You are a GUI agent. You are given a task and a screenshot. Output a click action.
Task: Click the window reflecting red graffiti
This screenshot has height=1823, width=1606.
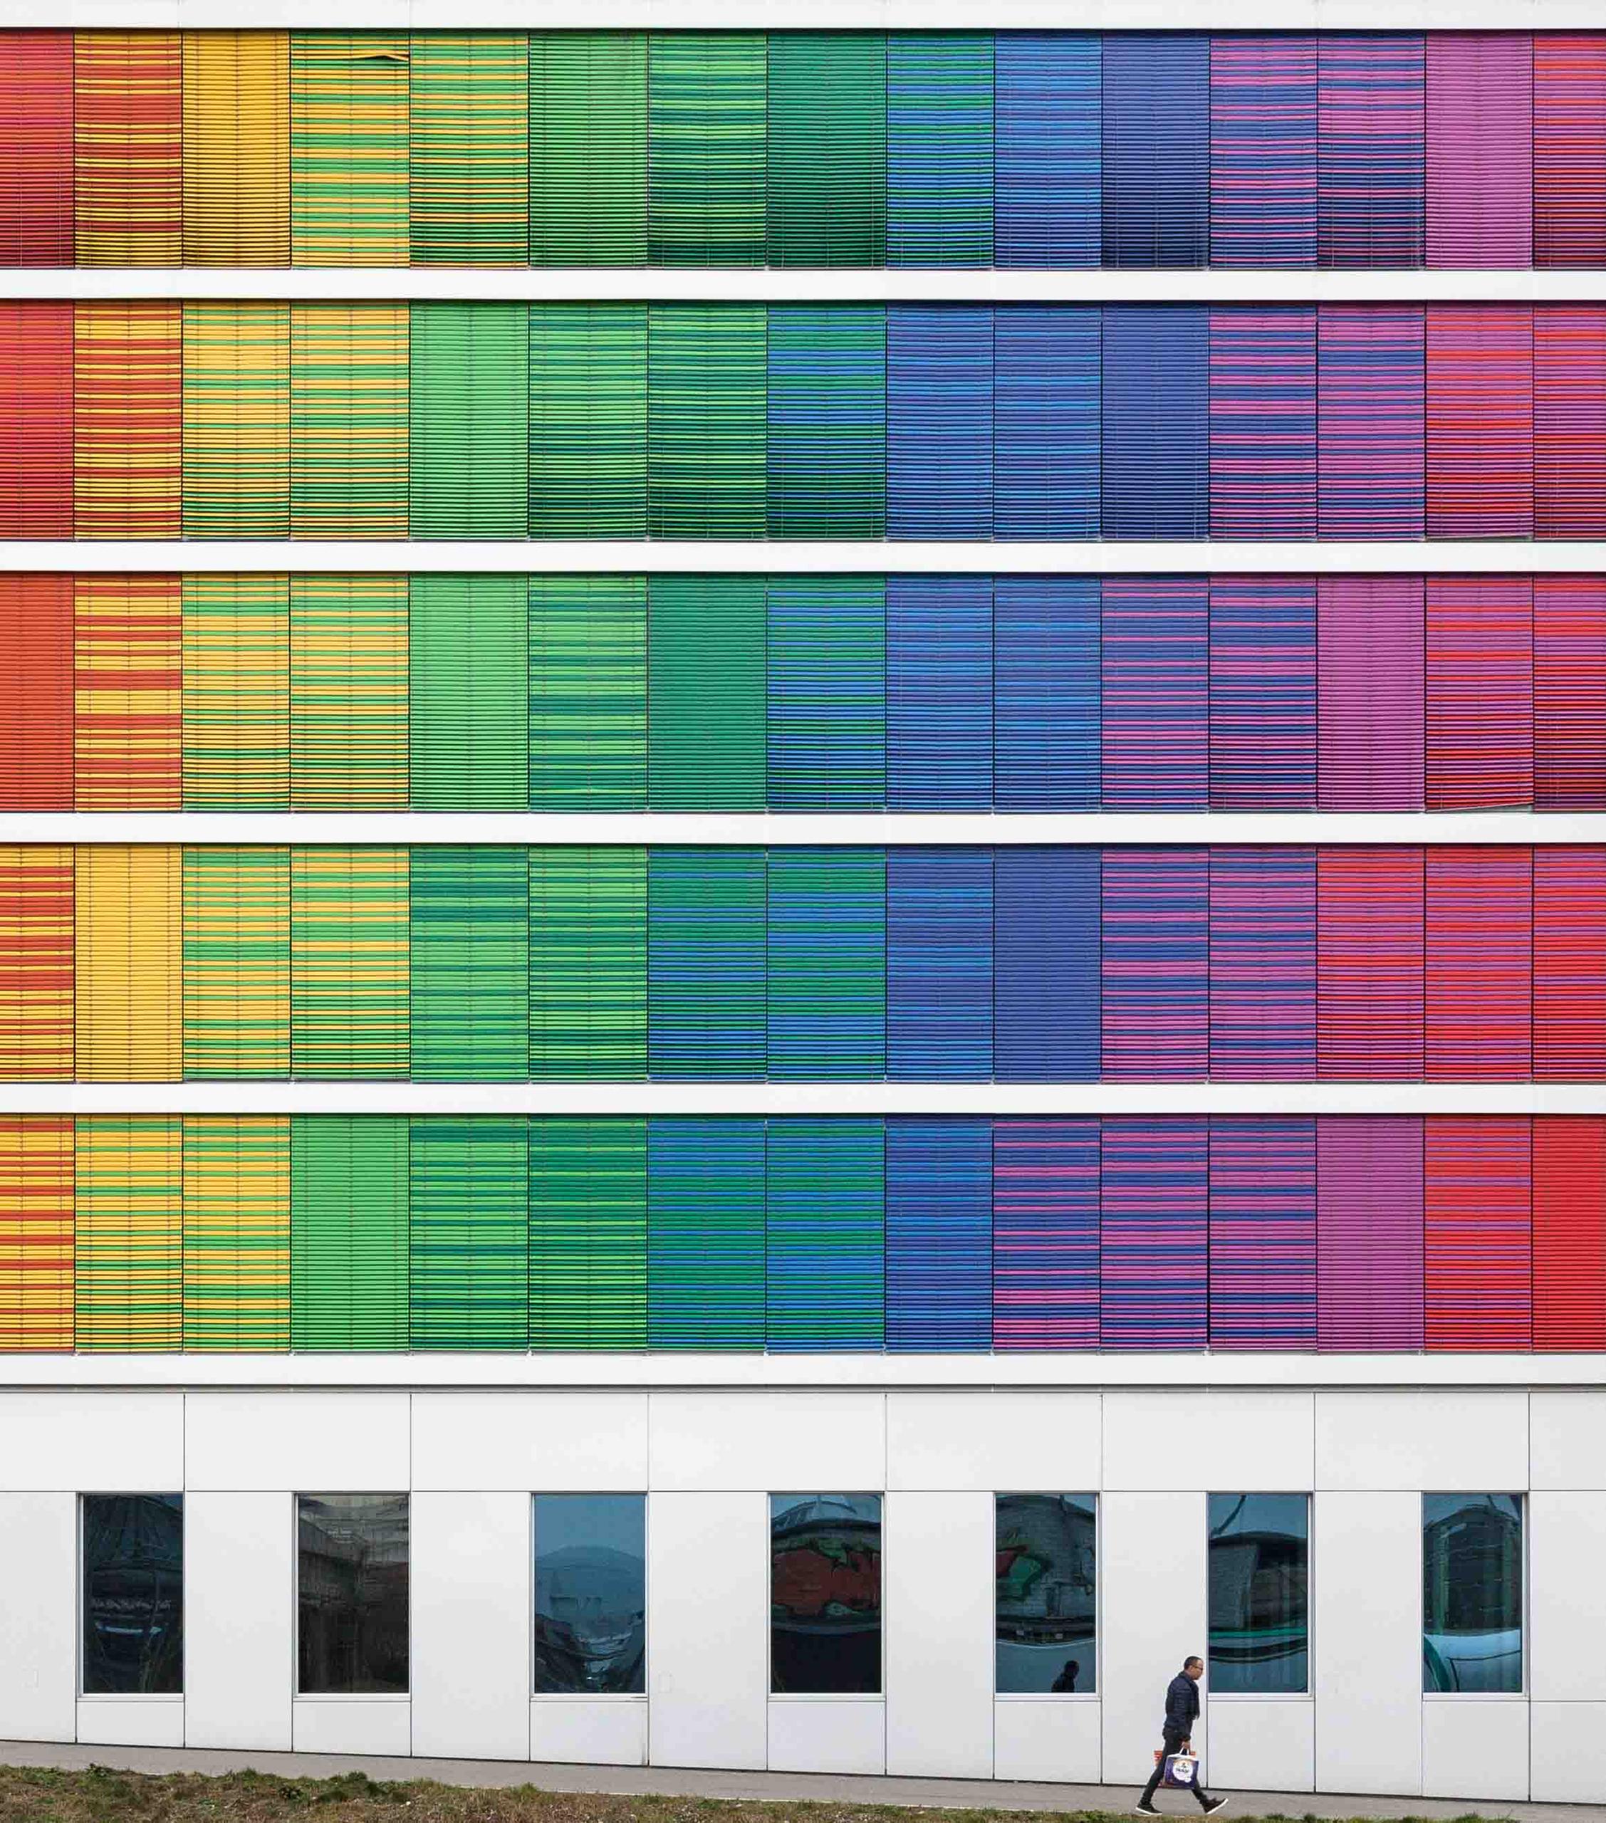point(825,1593)
